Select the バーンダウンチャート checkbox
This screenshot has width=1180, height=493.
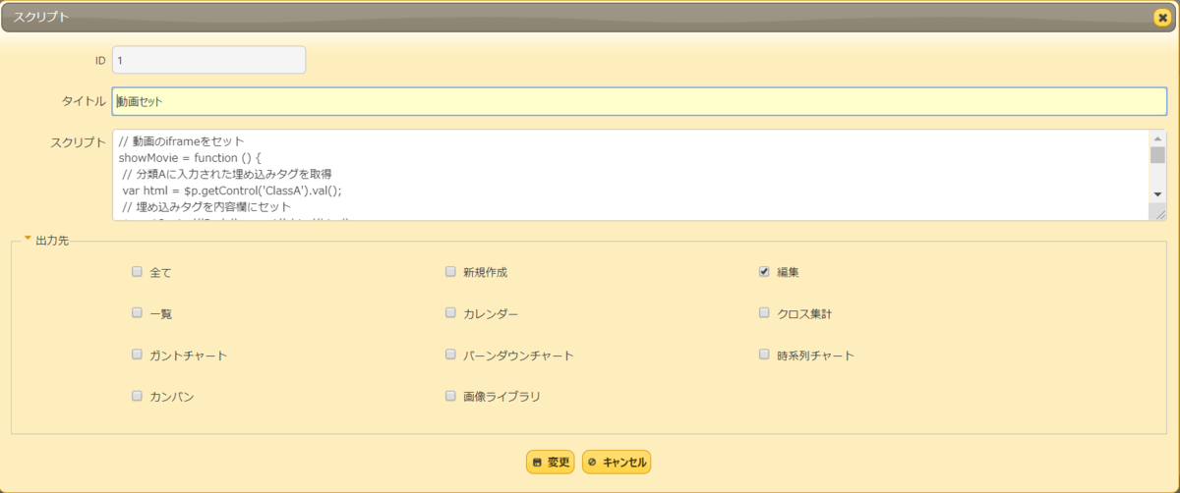click(450, 355)
